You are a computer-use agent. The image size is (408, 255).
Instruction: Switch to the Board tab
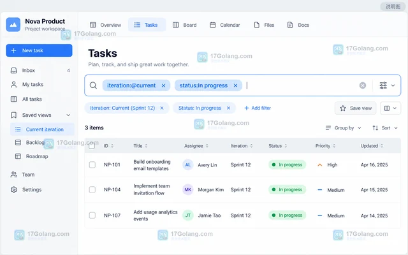184,25
